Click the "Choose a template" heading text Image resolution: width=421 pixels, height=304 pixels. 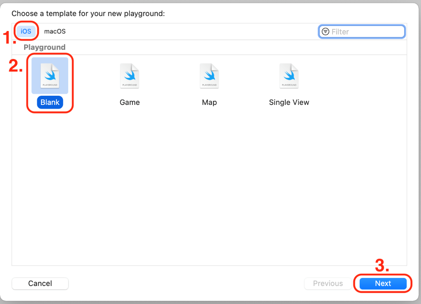pyautogui.click(x=88, y=14)
